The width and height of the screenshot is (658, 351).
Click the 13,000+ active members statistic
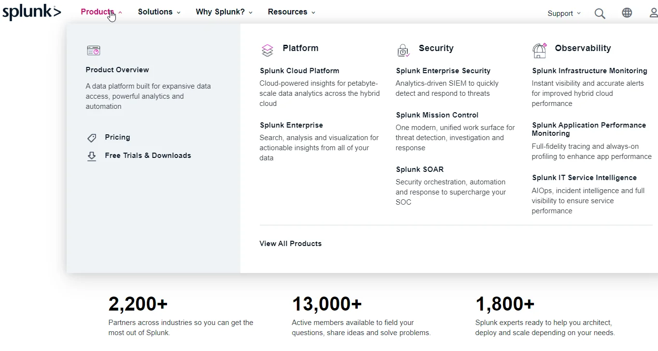tap(327, 304)
